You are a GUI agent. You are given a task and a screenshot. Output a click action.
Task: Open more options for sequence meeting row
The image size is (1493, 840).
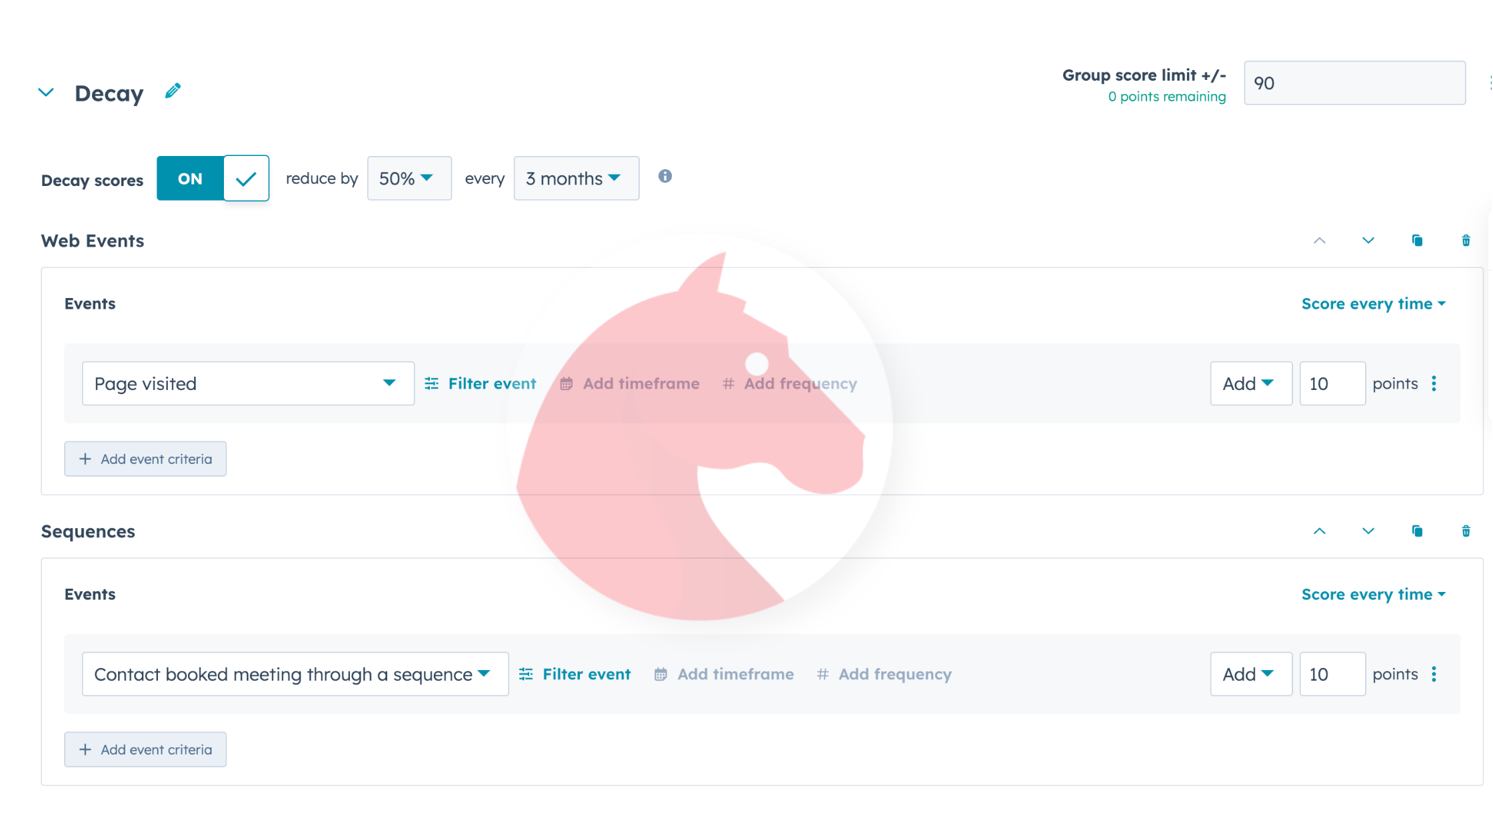[x=1434, y=674]
